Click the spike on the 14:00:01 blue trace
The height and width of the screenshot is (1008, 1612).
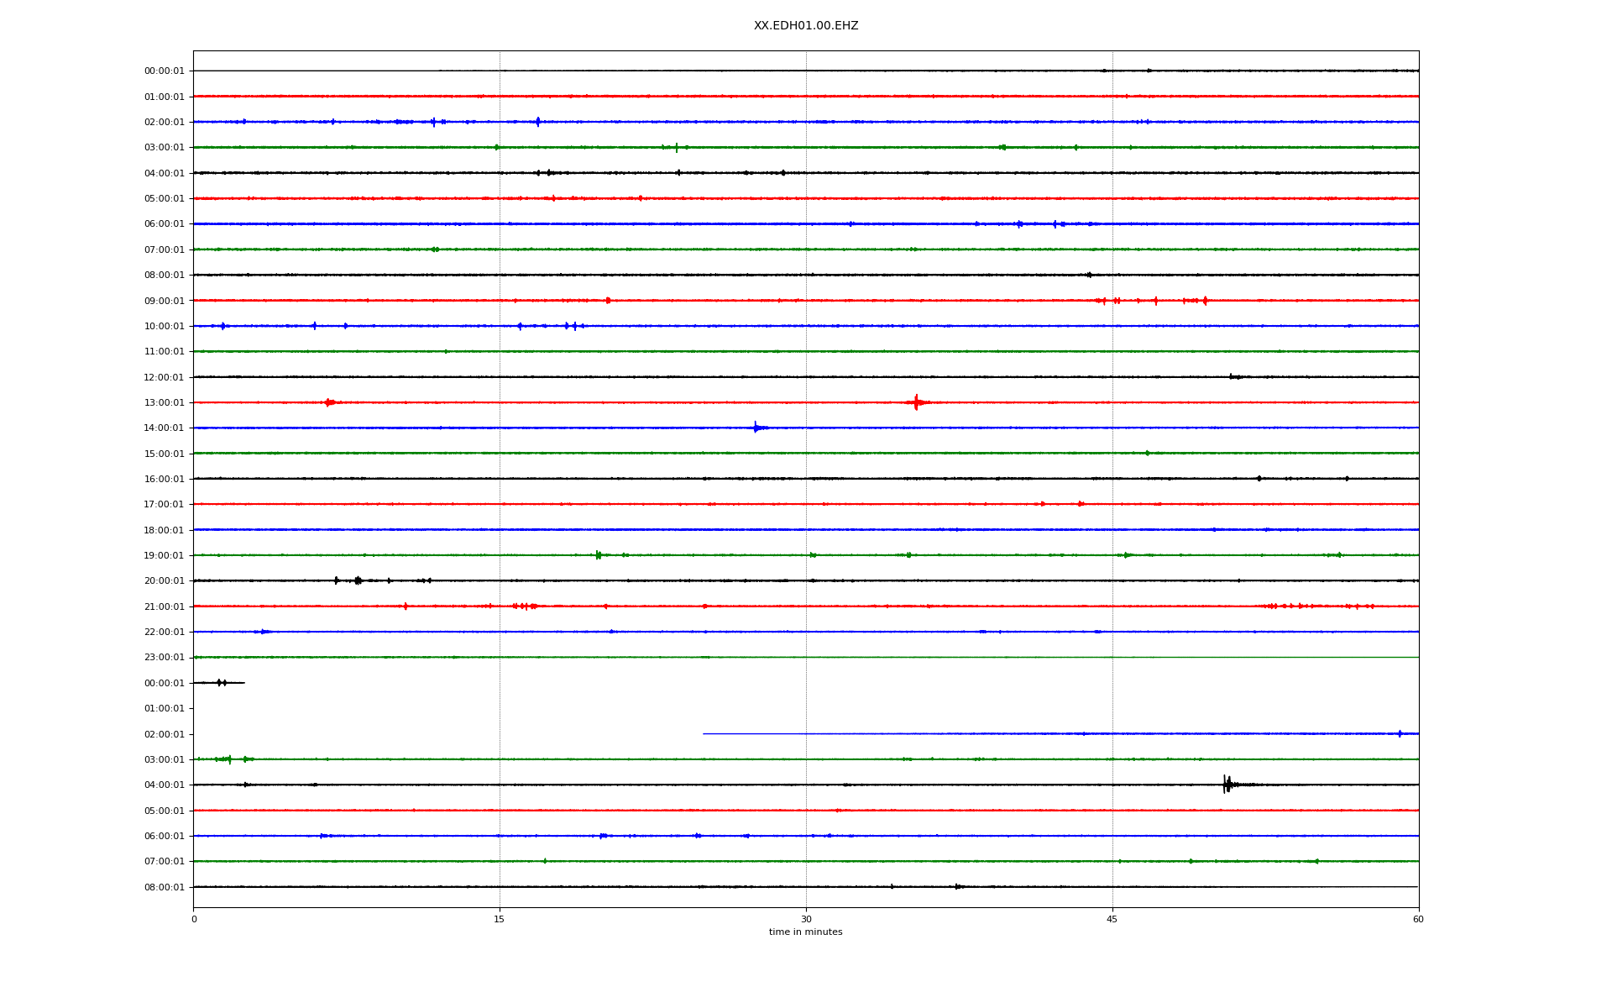[756, 428]
